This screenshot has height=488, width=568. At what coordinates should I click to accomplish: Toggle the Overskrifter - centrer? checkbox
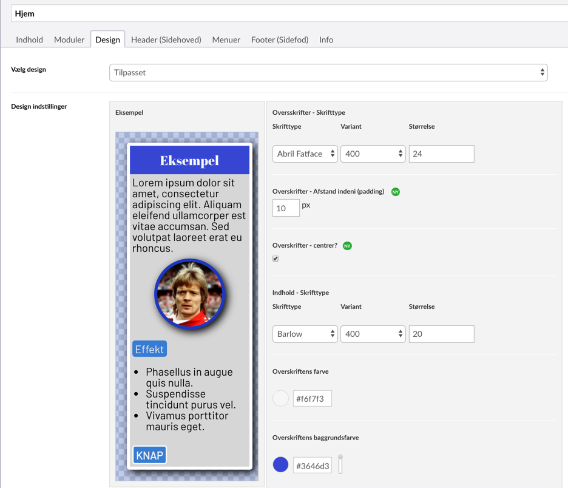276,259
